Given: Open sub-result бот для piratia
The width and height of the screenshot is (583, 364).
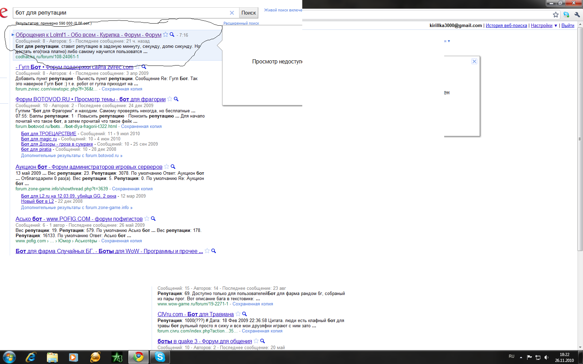Looking at the screenshot, I should 36,149.
